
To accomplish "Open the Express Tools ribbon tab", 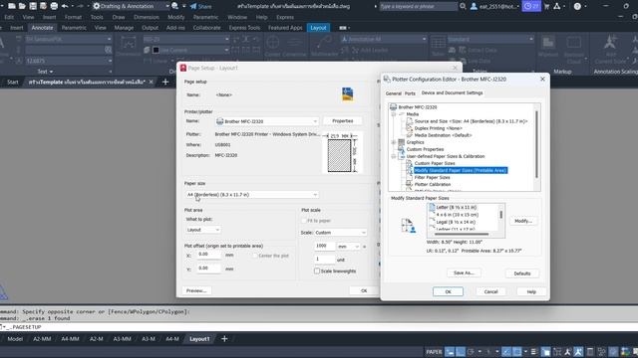I will point(244,28).
